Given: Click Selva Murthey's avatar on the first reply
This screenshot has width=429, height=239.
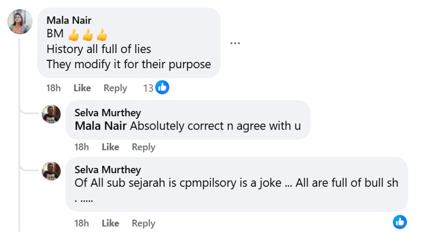Looking at the screenshot, I should (51, 114).
